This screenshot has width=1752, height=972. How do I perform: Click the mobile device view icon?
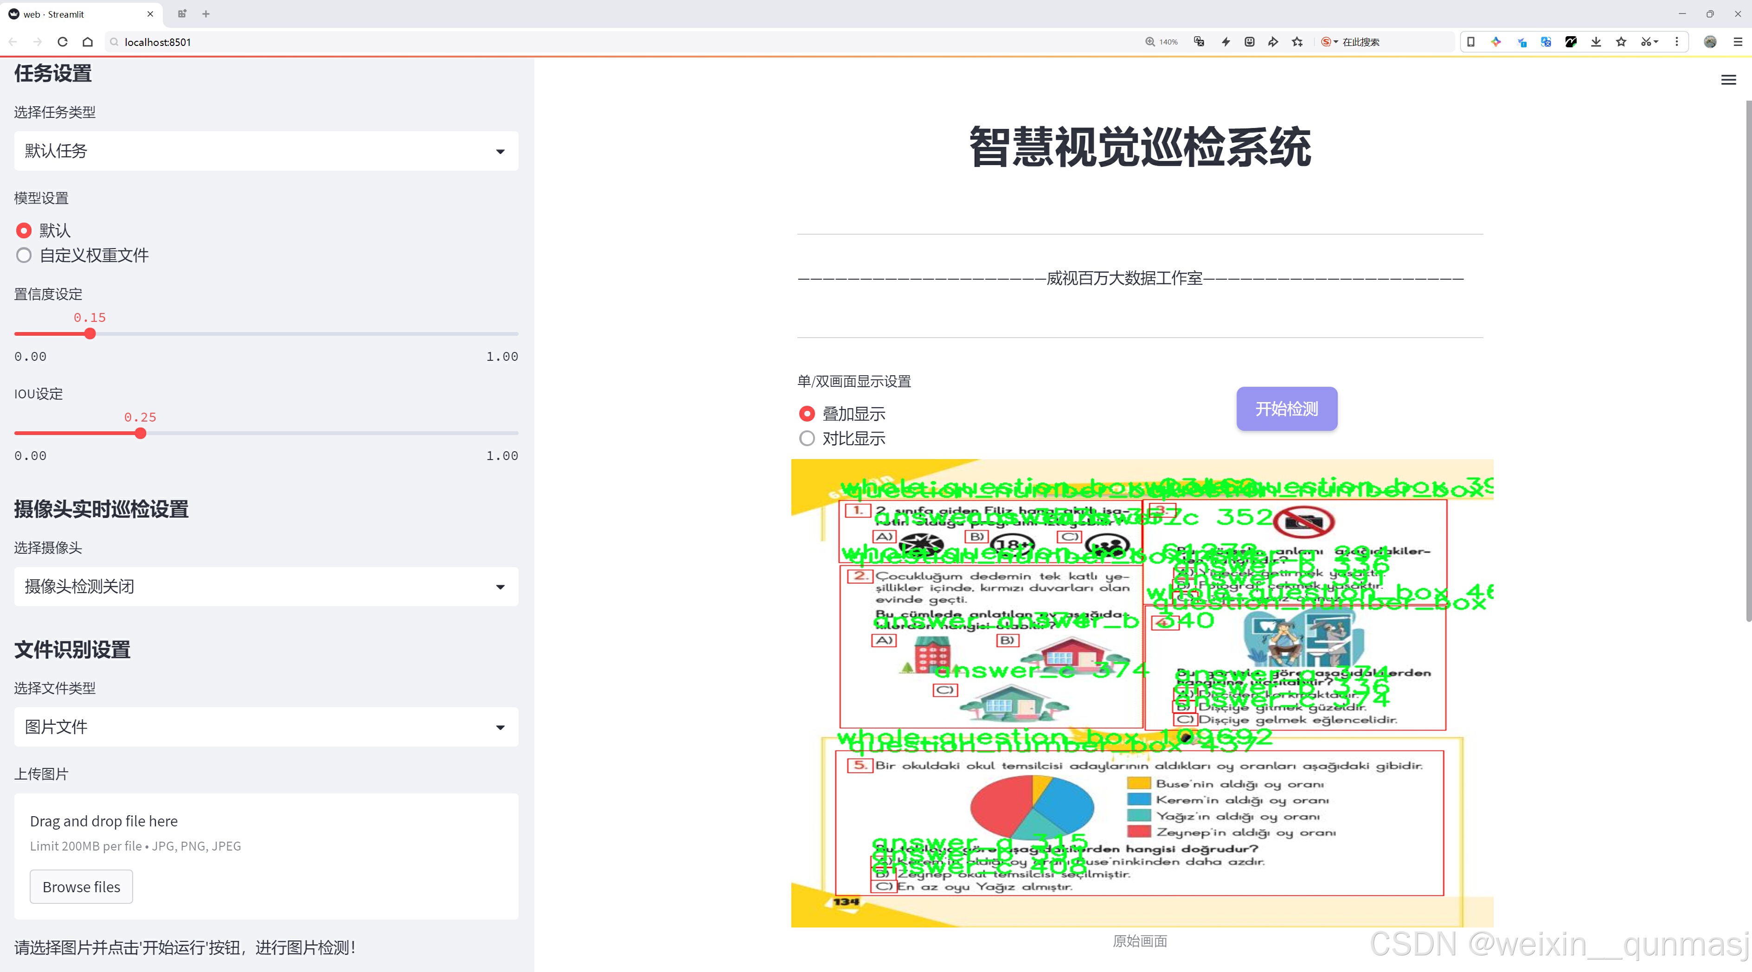(x=1470, y=42)
